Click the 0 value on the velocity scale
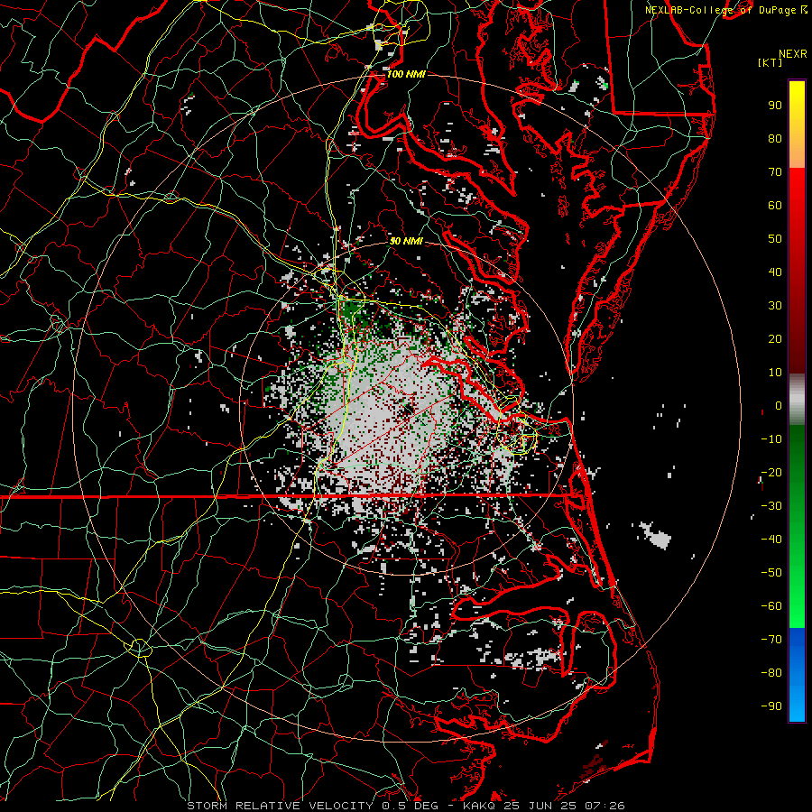812x812 pixels. pos(779,405)
